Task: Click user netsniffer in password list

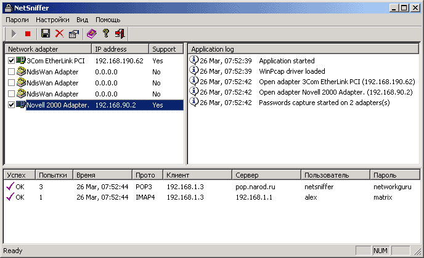Action: coord(319,187)
